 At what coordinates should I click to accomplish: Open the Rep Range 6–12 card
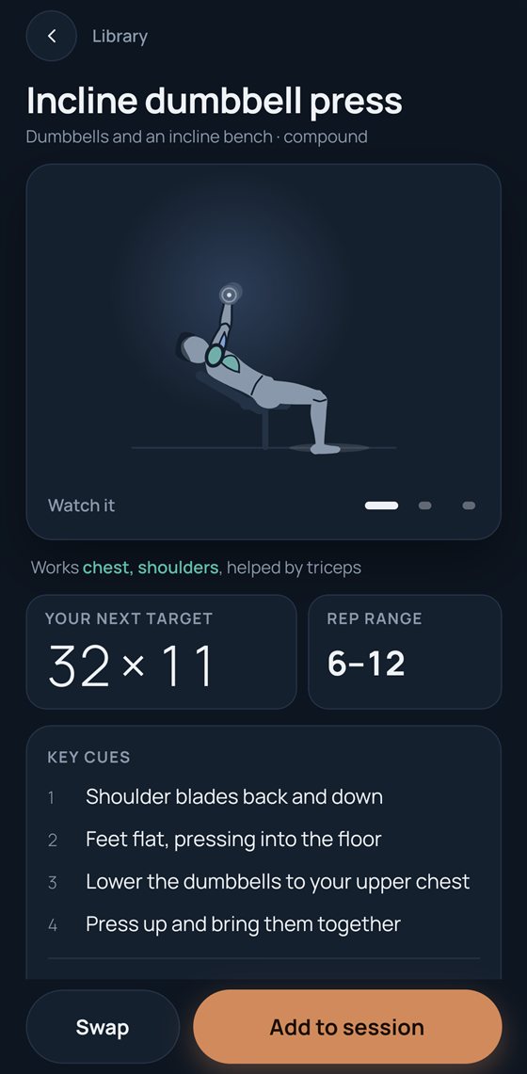[x=405, y=651]
